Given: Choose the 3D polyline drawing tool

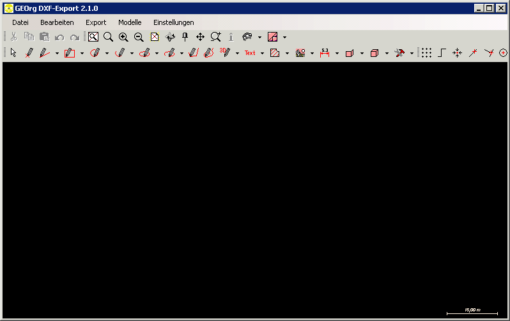Looking at the screenshot, I should pyautogui.click(x=224, y=52).
